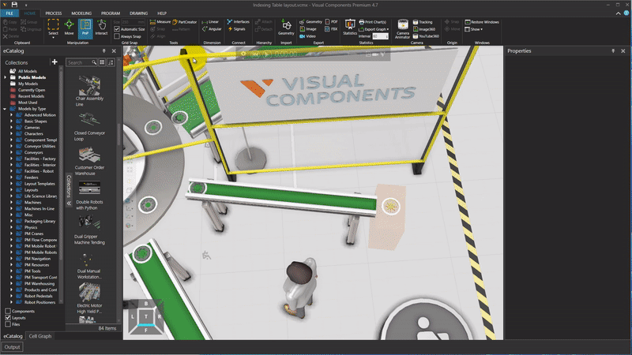632x355 pixels.
Task: Select the Move manipulation tool
Action: click(69, 28)
